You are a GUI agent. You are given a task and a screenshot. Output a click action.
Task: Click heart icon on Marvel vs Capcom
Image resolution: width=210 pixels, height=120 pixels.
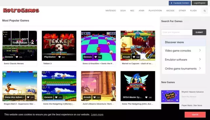[x=134, y=57]
